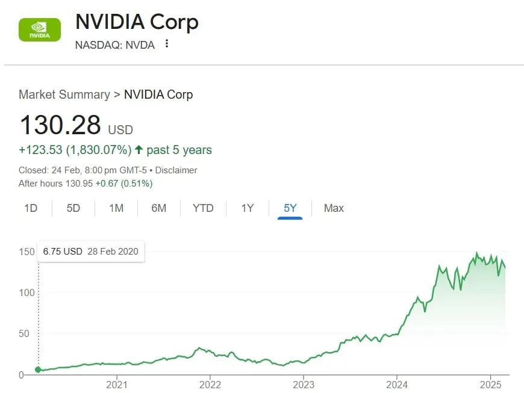Open the Disclaimer link
Viewport: 524px width, 393px height.
point(176,170)
